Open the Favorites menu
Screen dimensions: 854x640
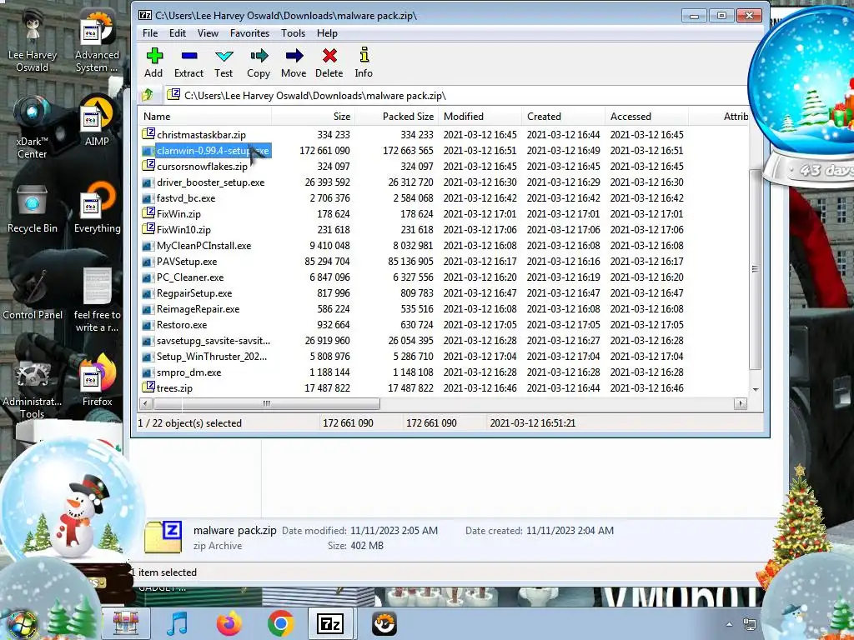click(249, 33)
